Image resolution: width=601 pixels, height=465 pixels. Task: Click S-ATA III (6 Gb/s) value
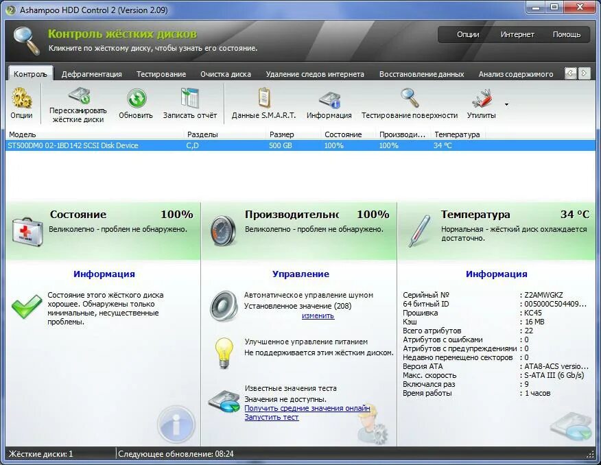click(554, 375)
